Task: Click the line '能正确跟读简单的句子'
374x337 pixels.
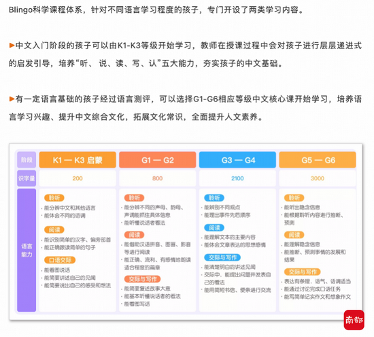Action: tap(69, 247)
